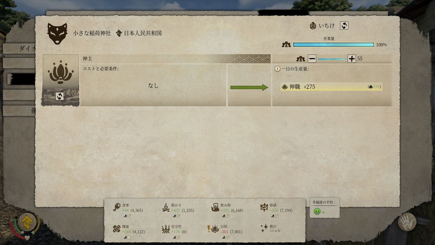The image size is (435, 245).
Task: Click the swap icon next to いちけ
Action: click(x=344, y=26)
